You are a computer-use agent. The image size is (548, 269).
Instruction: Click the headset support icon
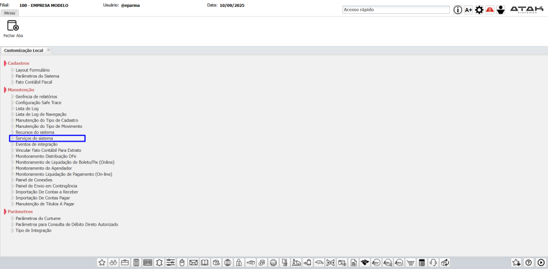point(433,263)
